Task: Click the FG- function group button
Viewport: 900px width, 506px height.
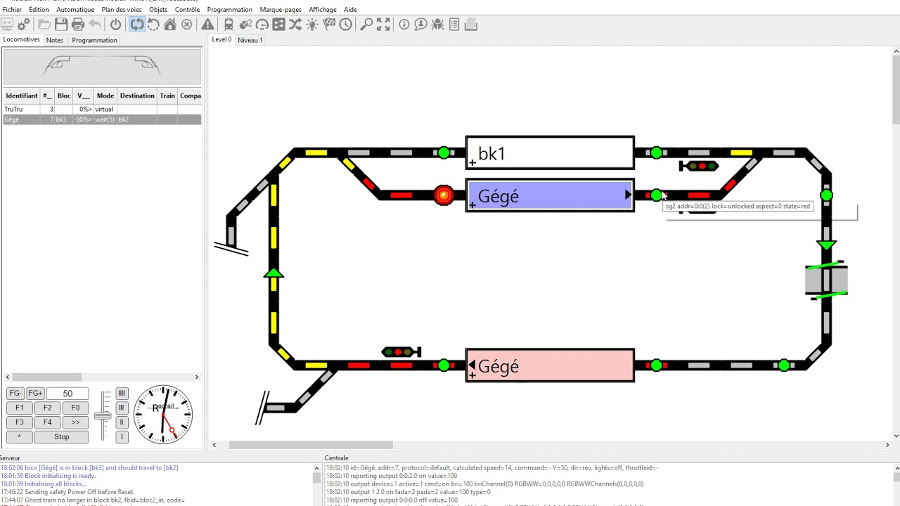Action: pos(16,394)
